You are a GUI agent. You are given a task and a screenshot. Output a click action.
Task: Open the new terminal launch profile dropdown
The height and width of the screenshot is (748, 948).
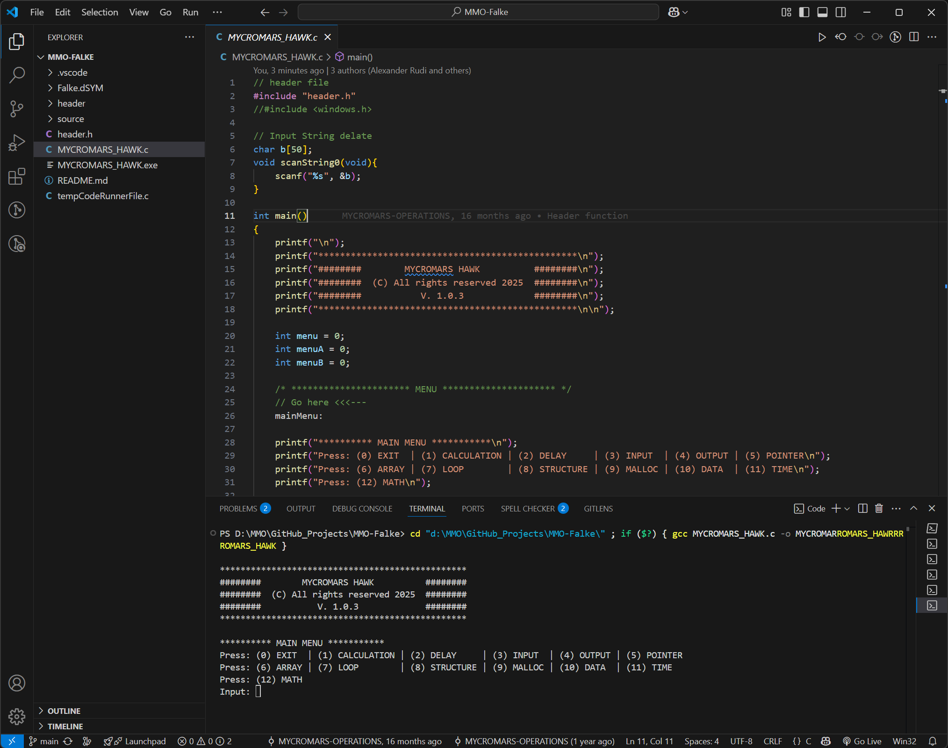[847, 509]
